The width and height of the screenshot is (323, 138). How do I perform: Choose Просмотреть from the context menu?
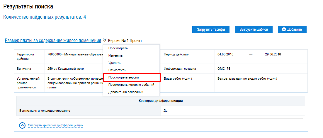click(x=118, y=48)
